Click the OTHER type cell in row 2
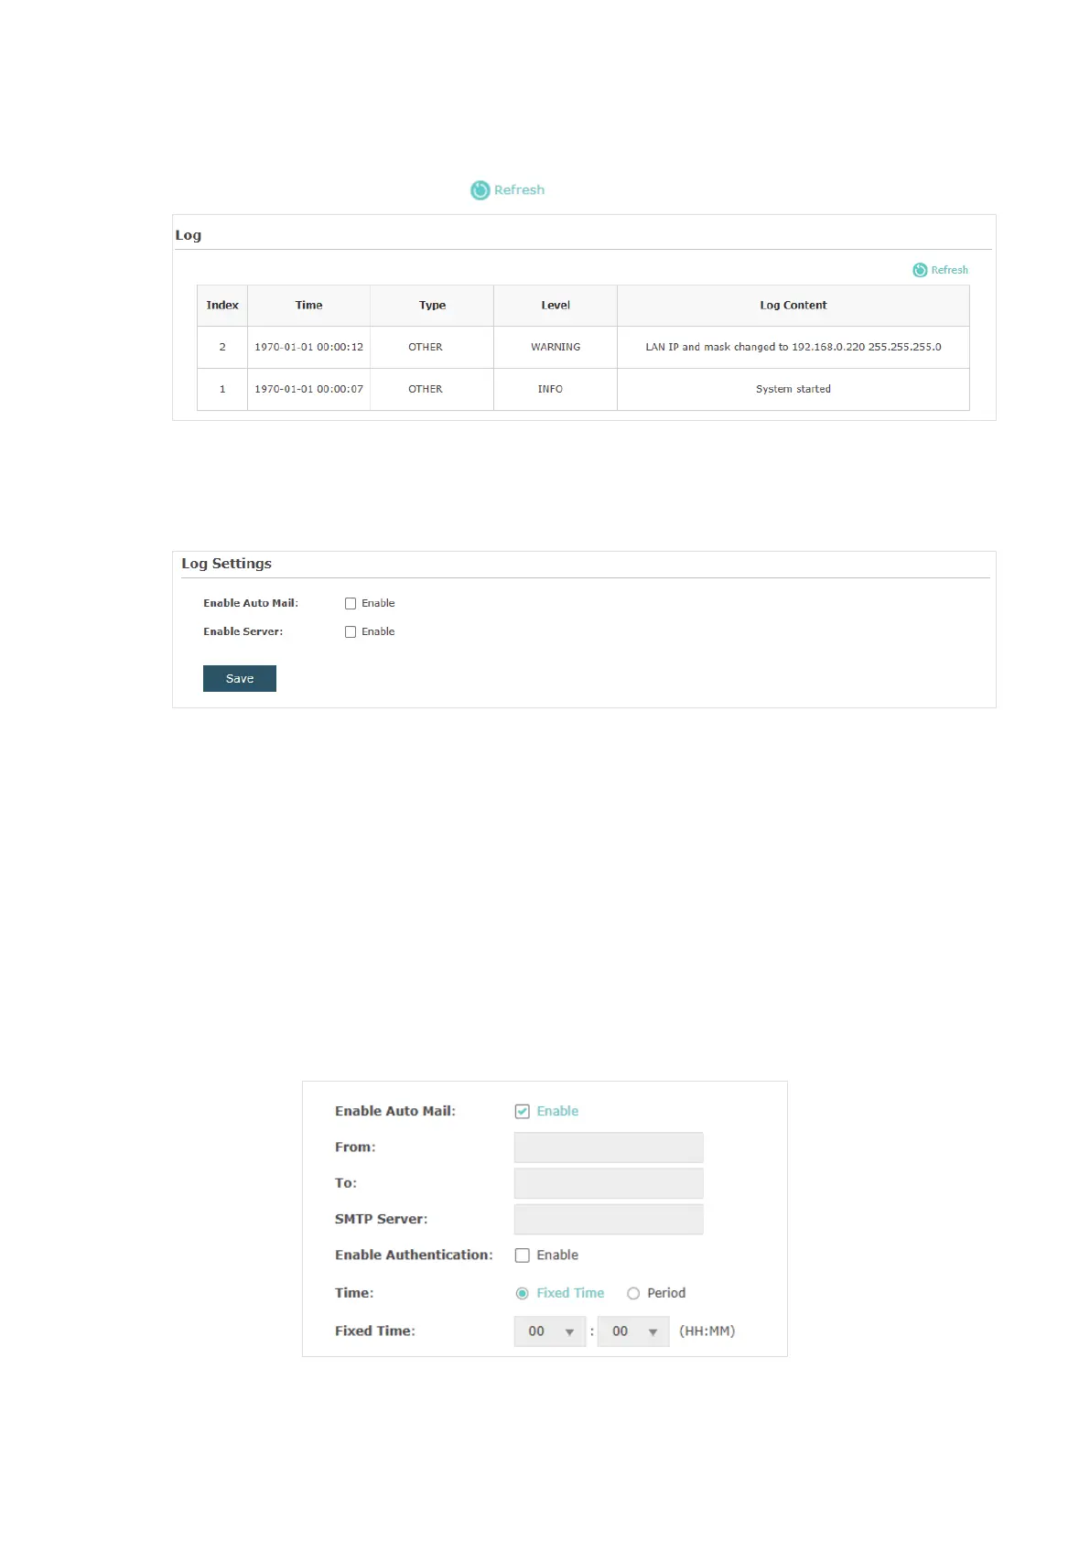 coord(432,348)
